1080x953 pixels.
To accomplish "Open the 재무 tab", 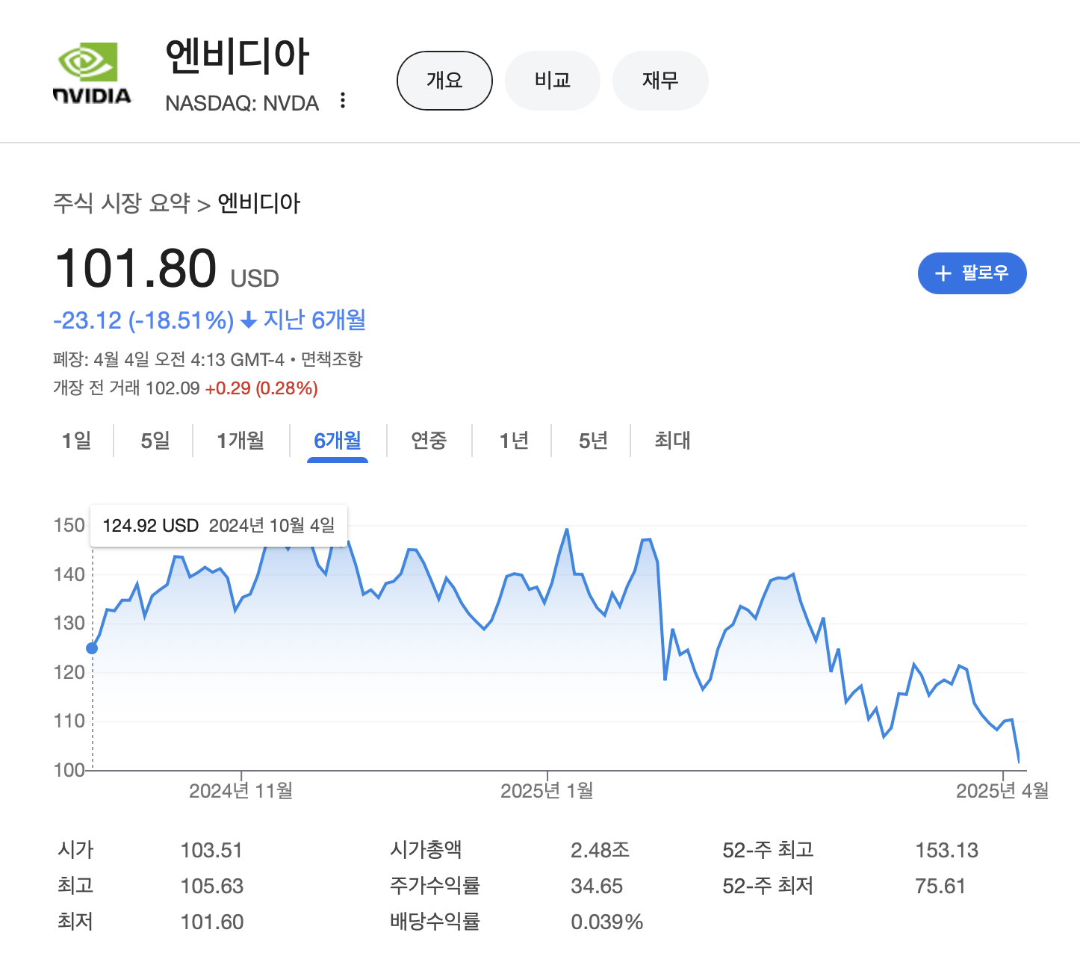I will point(660,81).
